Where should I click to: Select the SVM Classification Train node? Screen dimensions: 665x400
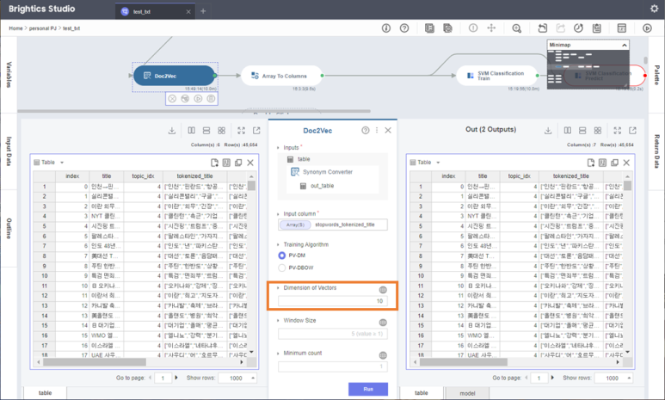pos(496,76)
